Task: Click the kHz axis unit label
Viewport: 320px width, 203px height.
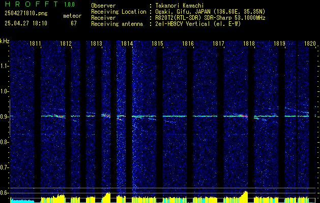Action: pos(5,41)
